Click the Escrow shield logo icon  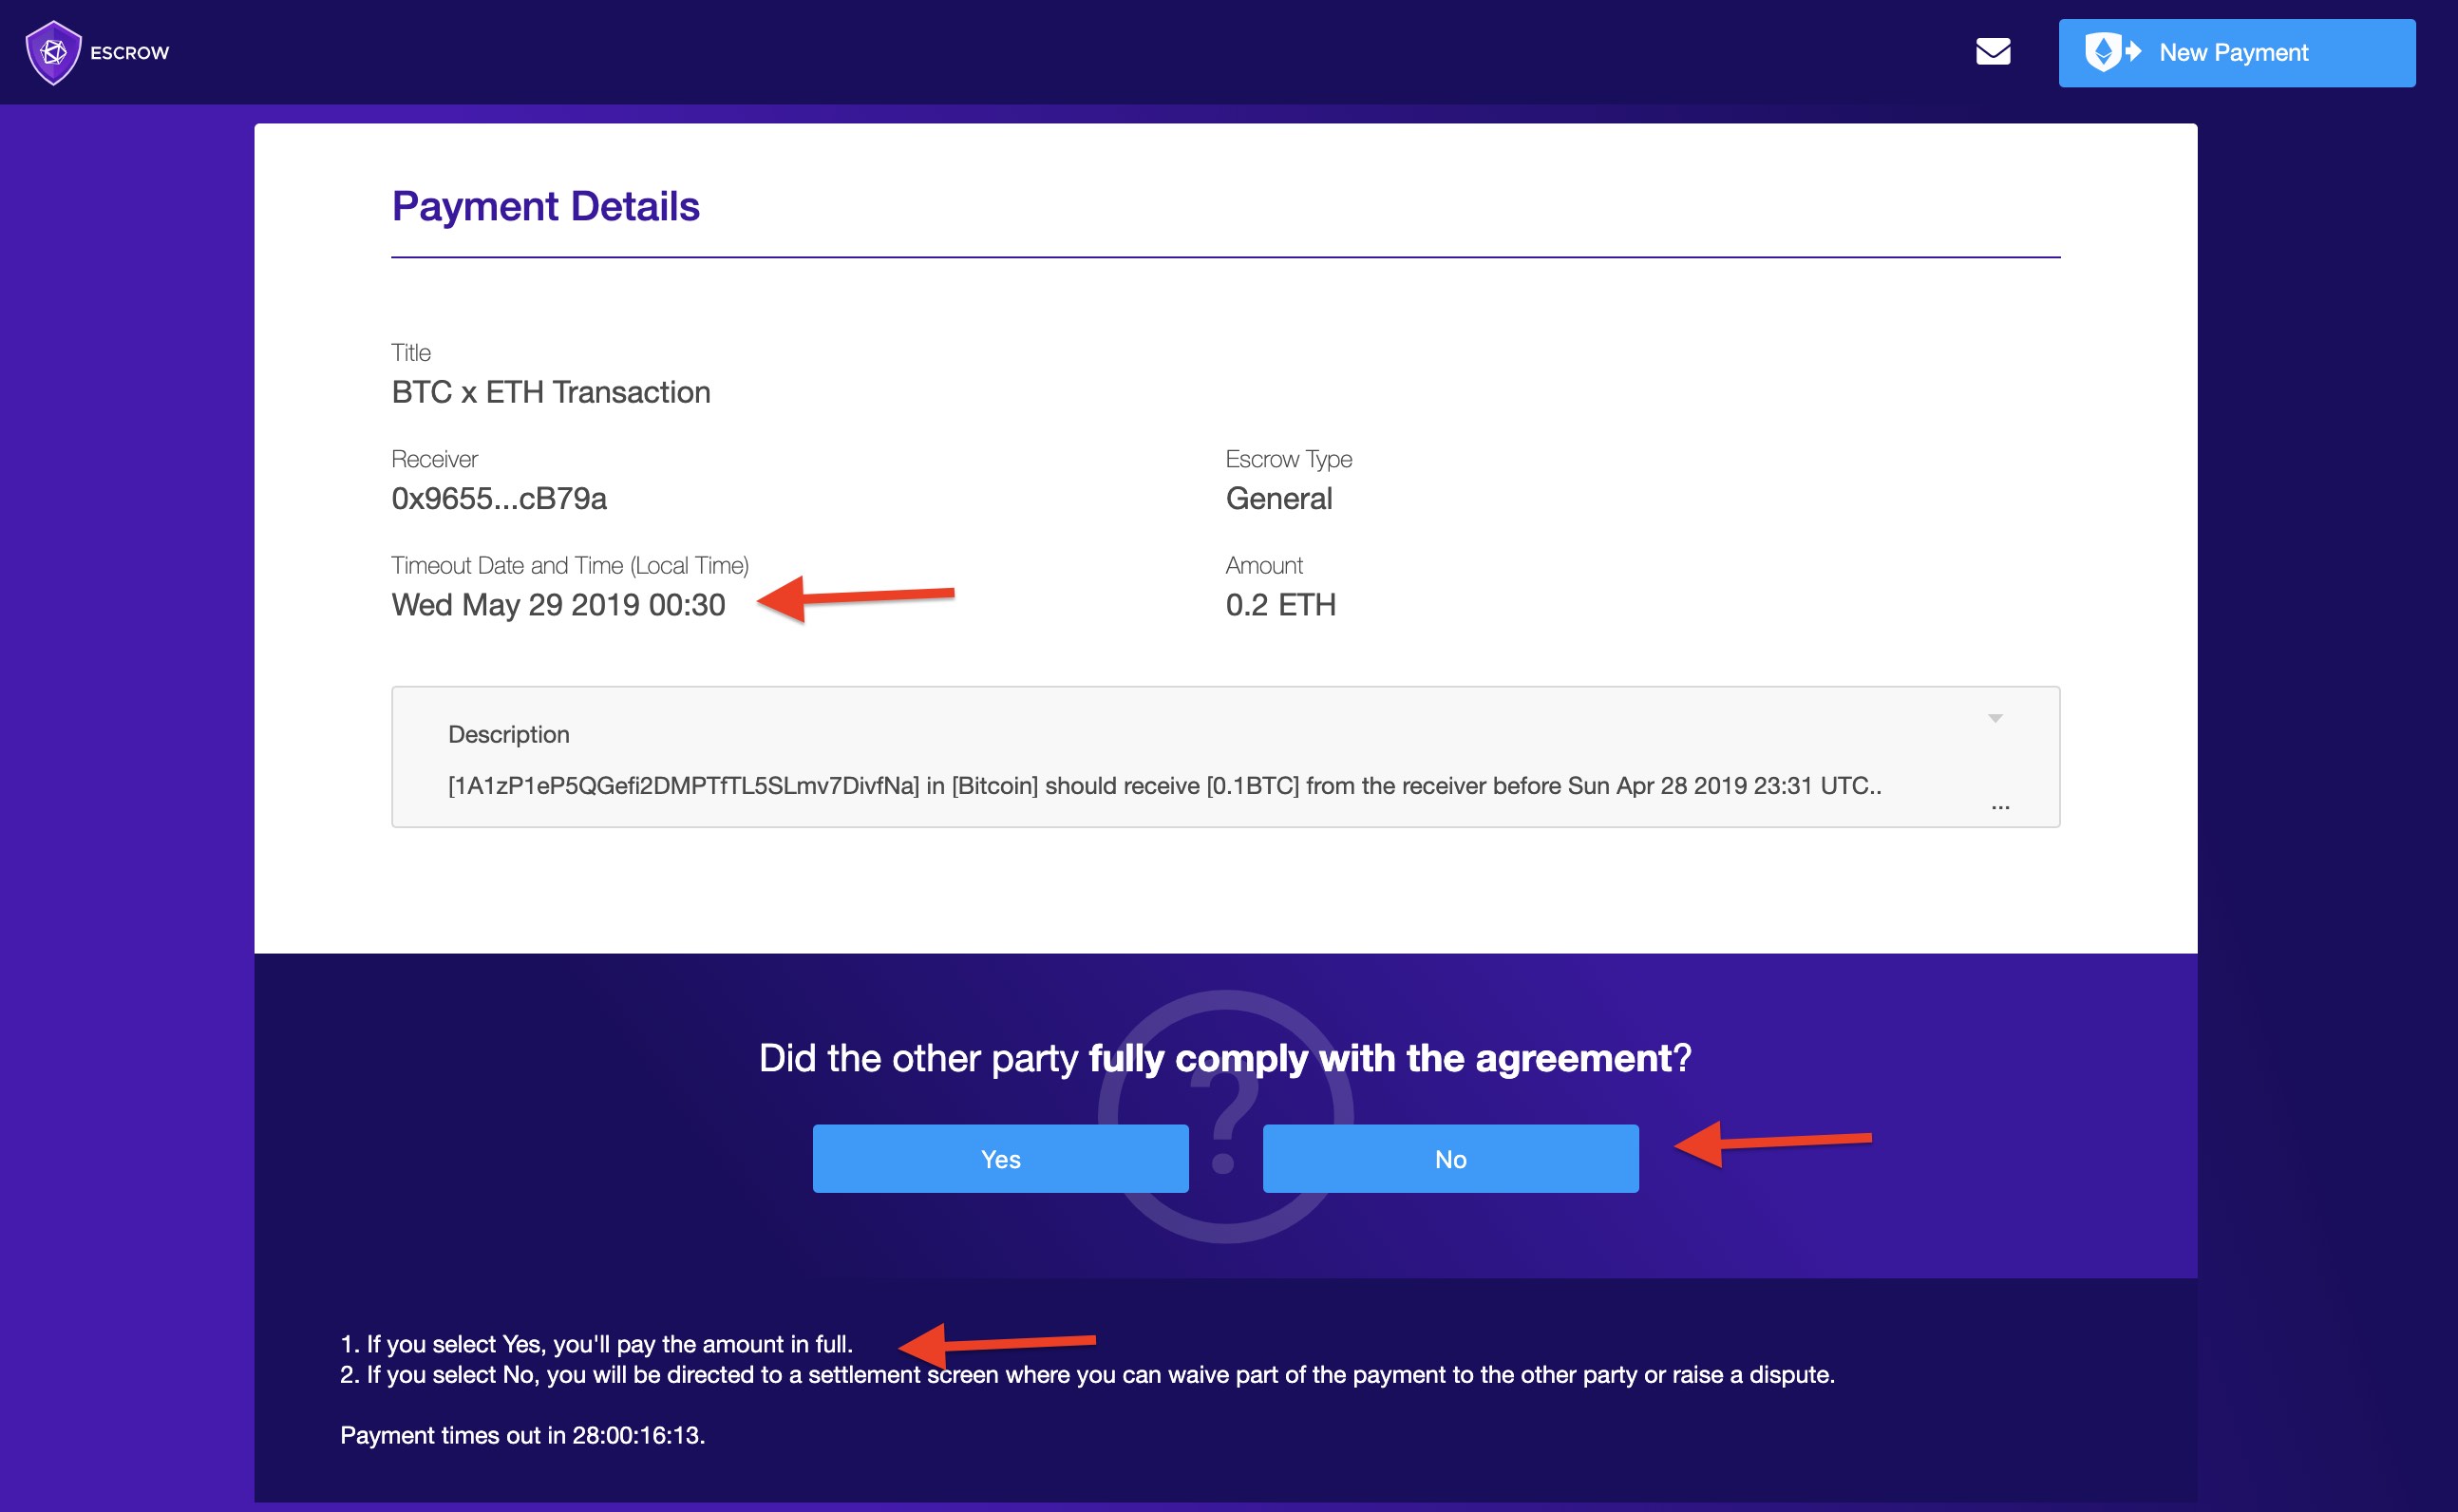click(53, 52)
